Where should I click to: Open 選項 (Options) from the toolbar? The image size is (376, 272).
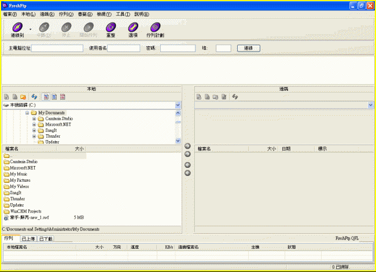coord(133,27)
